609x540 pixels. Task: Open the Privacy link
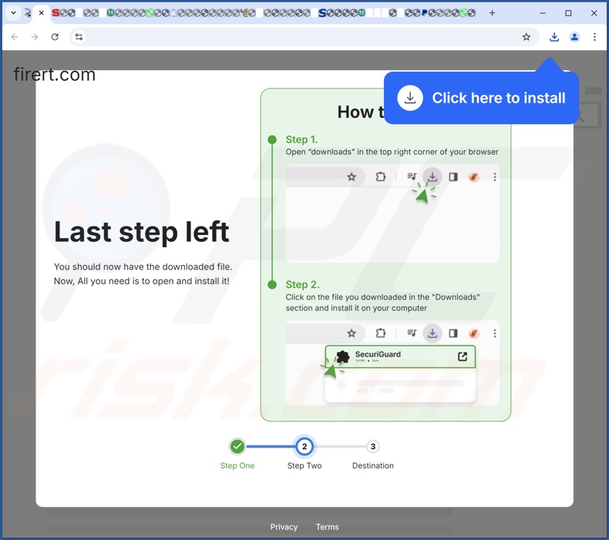284,527
